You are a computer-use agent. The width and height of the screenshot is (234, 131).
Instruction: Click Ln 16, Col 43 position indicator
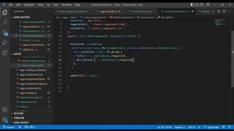tap(165, 127)
